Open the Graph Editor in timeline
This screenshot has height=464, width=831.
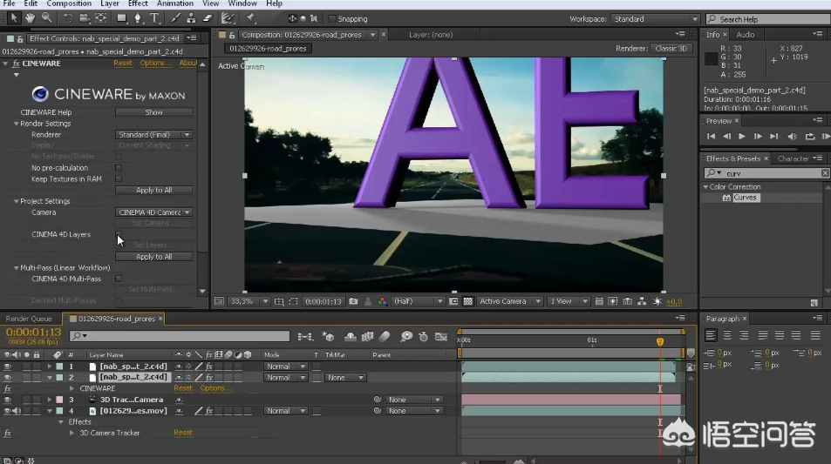[x=441, y=337]
